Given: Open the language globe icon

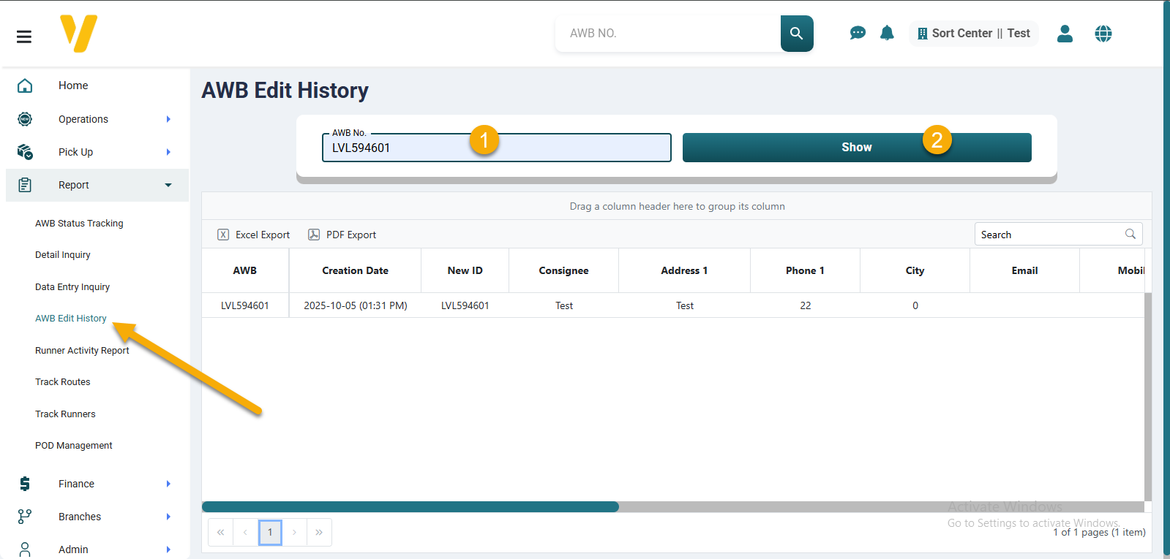Looking at the screenshot, I should (x=1103, y=34).
